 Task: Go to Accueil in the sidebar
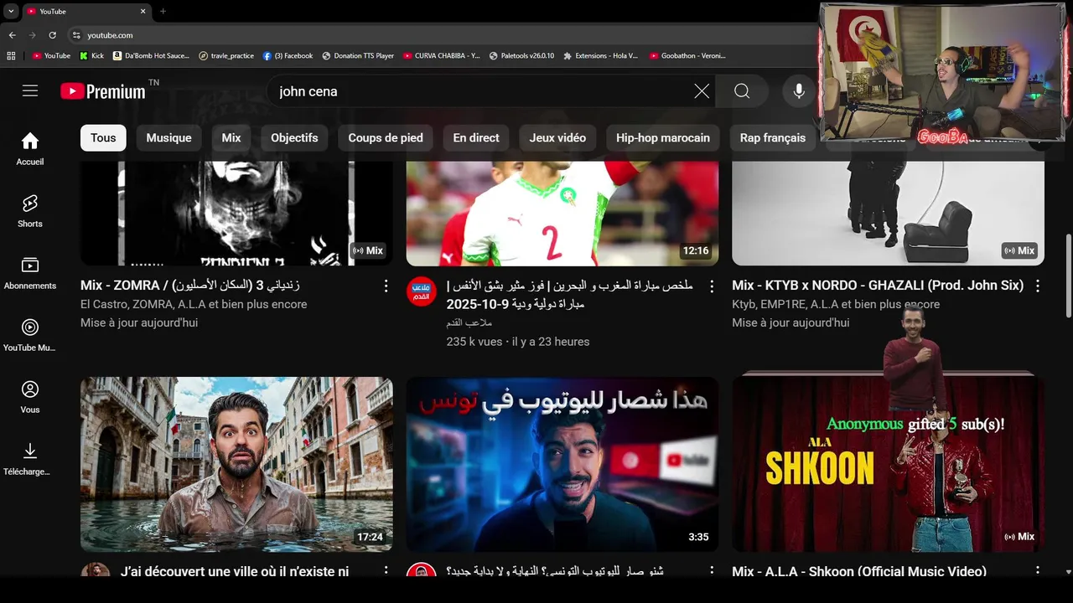(x=30, y=149)
